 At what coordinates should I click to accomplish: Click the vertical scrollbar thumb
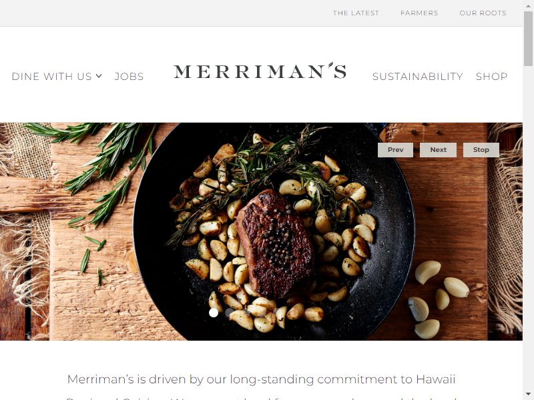[529, 39]
